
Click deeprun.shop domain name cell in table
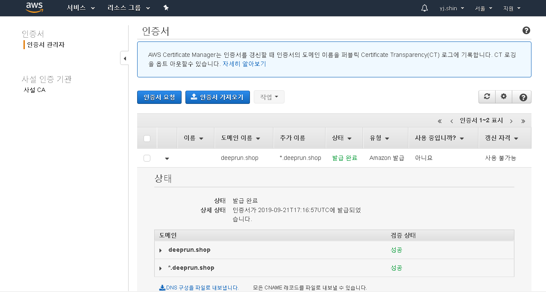point(240,158)
